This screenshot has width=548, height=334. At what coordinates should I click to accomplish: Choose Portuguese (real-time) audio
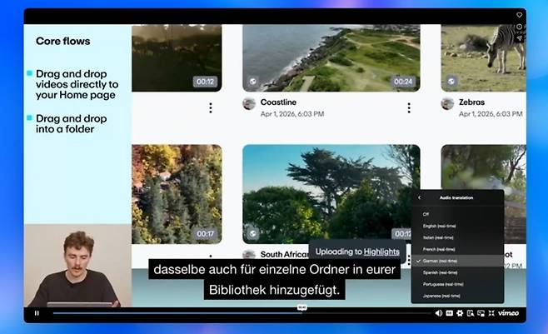[457, 284]
